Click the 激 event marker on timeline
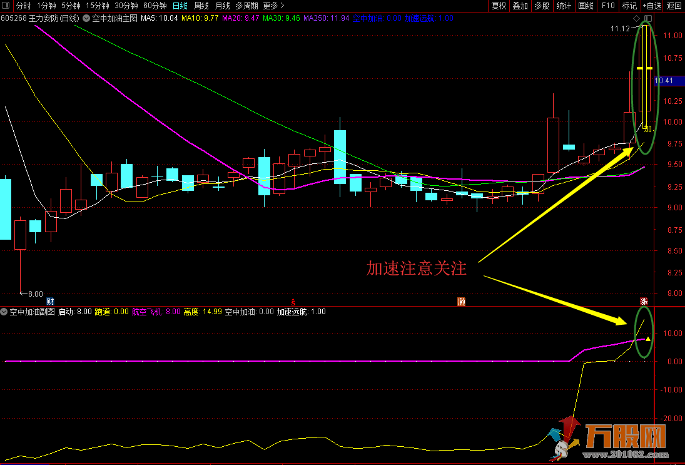This screenshot has width=685, height=465. coord(461,301)
